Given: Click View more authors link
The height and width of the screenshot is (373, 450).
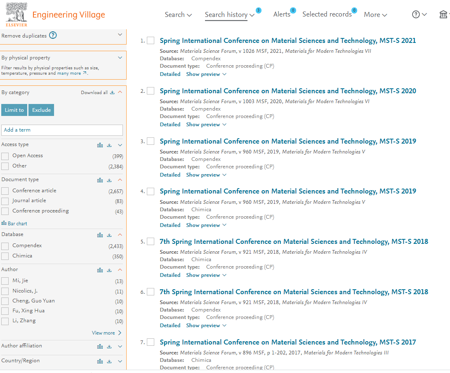Looking at the screenshot, I should point(106,333).
